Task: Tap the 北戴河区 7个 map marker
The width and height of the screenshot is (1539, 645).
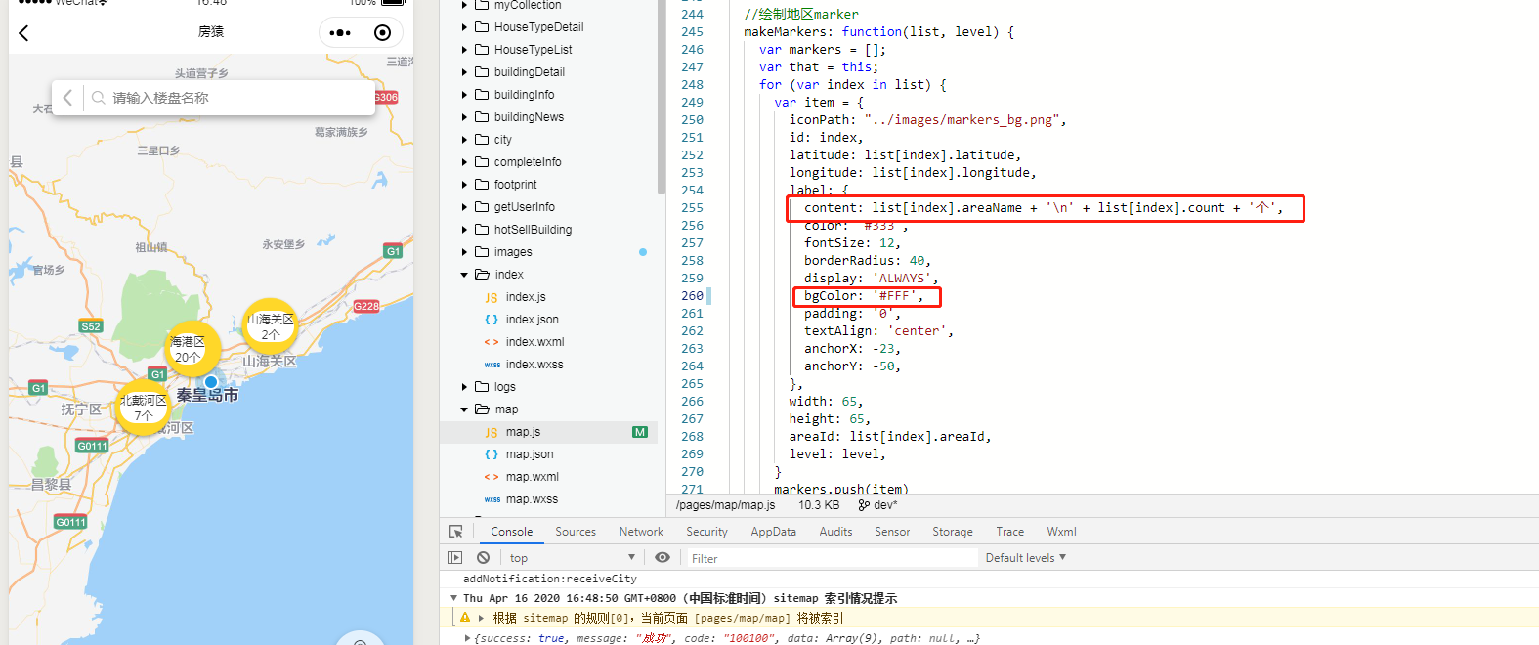Action: coord(143,408)
